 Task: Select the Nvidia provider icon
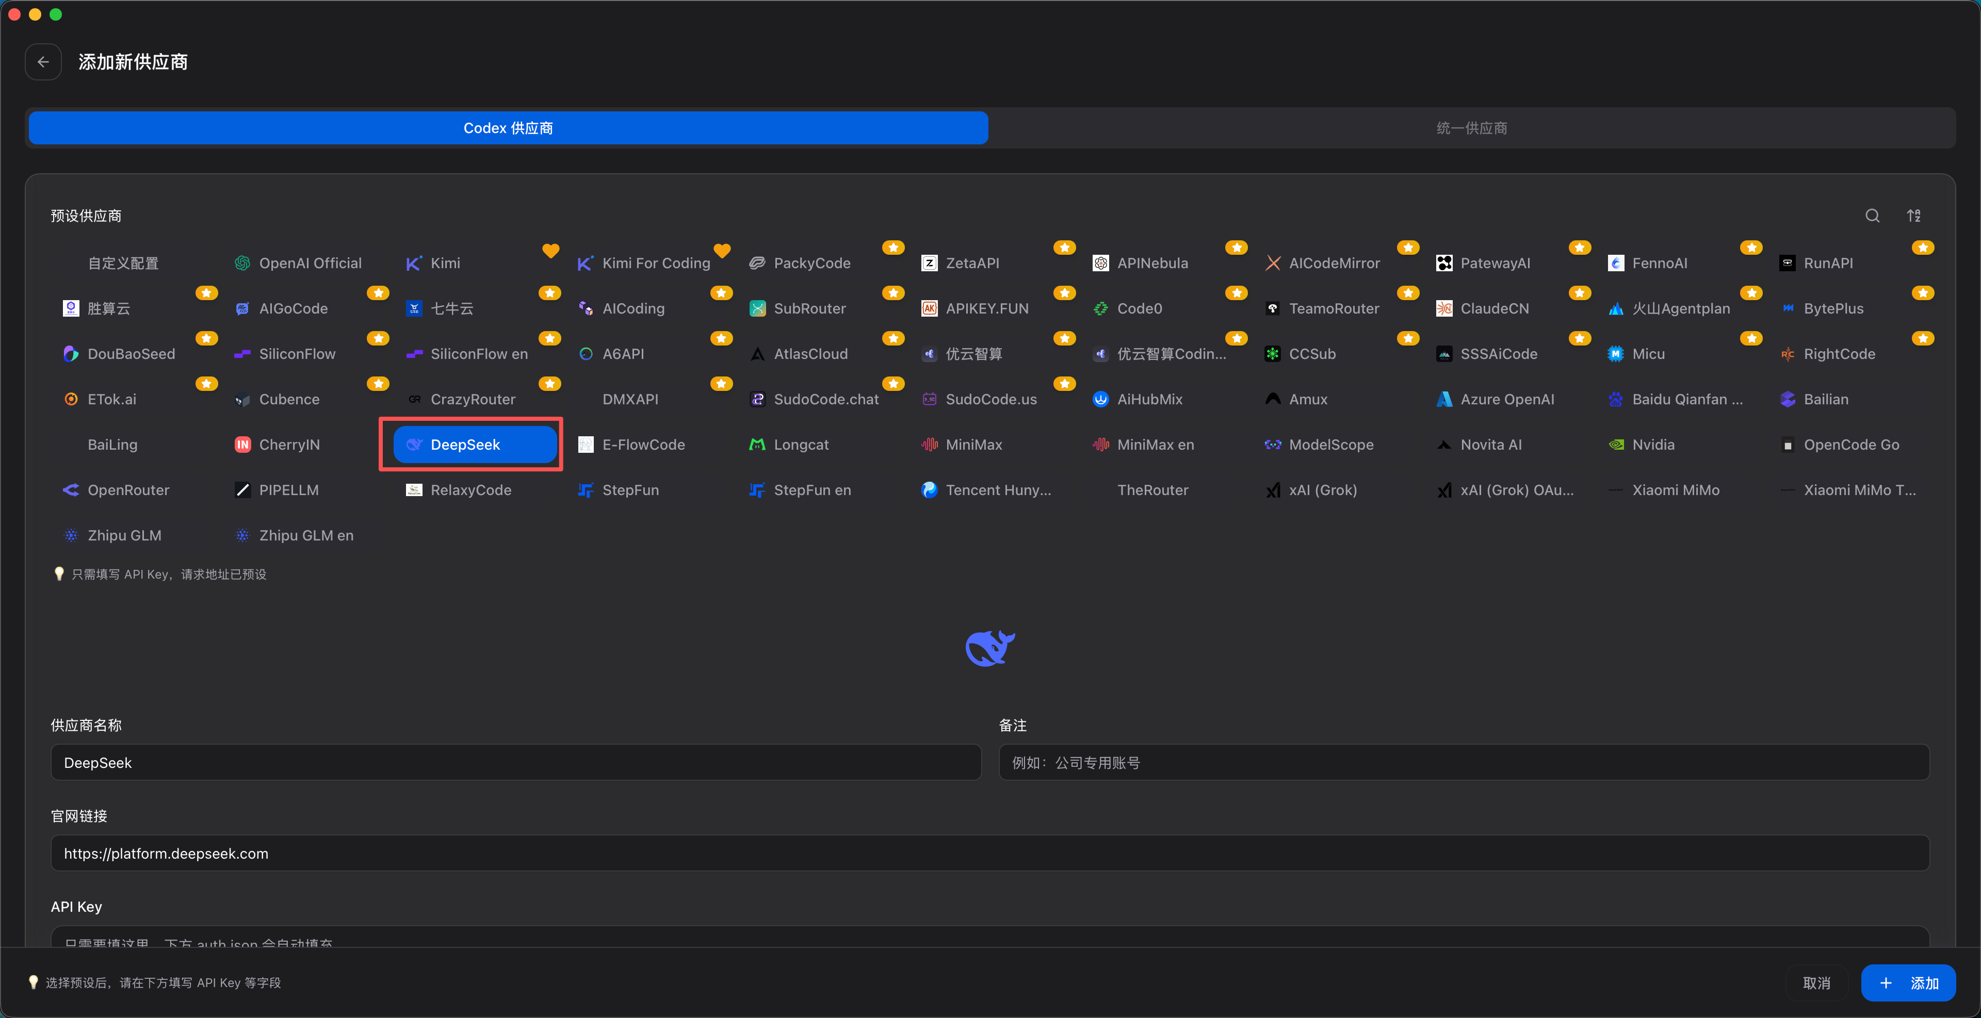tap(1616, 445)
